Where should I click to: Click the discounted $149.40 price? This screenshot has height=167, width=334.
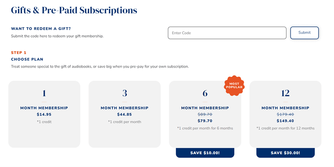pos(285,121)
